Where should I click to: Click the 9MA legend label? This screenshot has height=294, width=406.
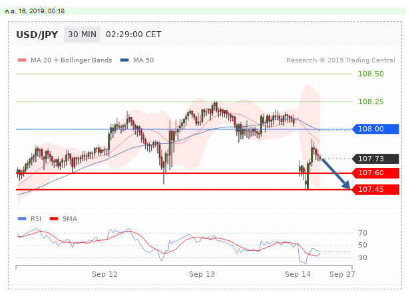click(x=70, y=219)
